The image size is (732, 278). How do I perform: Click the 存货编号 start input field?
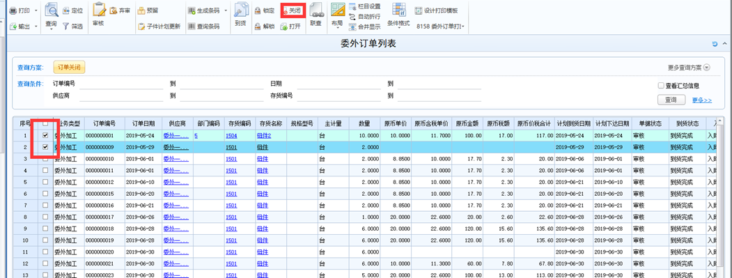(340, 95)
